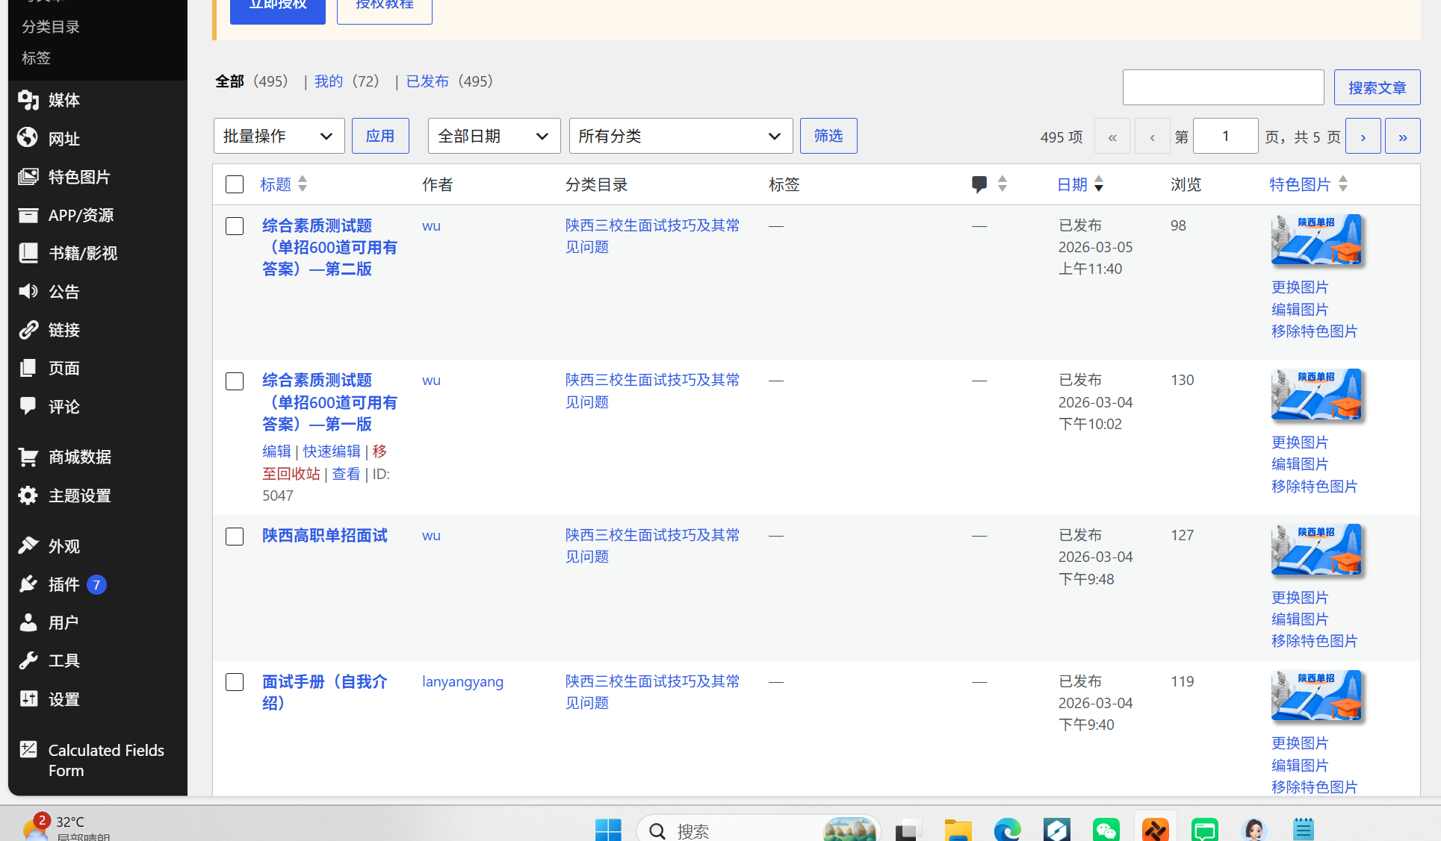Click featured thumbnail of 综合素质测试题 第二版 post
Screen dimensions: 1441x841
(x=1316, y=240)
